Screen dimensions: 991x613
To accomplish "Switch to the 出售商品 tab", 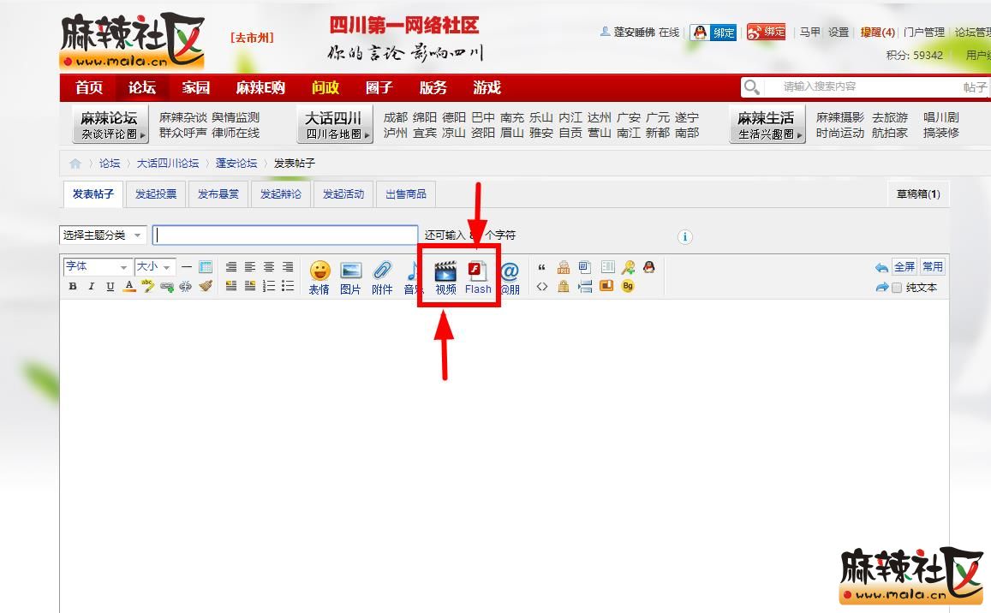I will [x=406, y=194].
